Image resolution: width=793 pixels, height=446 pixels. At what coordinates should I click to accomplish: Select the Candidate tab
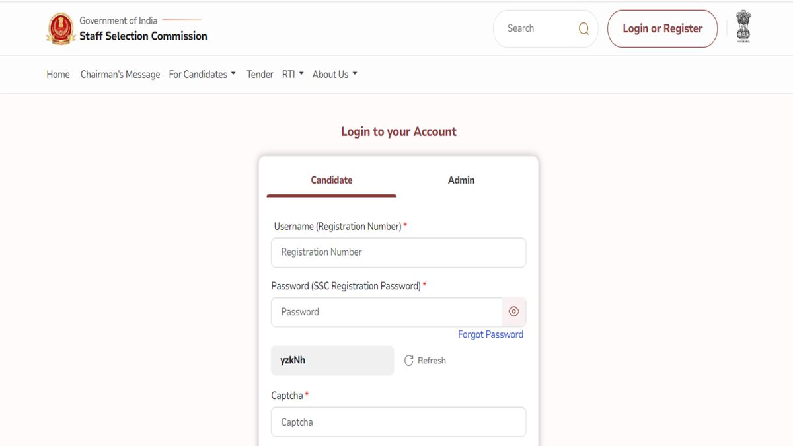[x=331, y=180]
